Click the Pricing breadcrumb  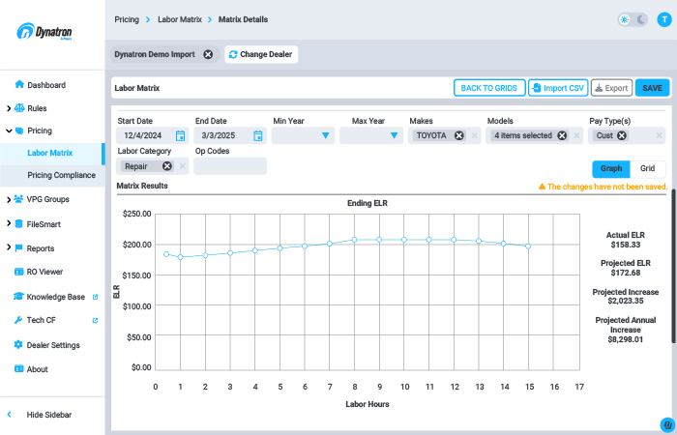(127, 19)
